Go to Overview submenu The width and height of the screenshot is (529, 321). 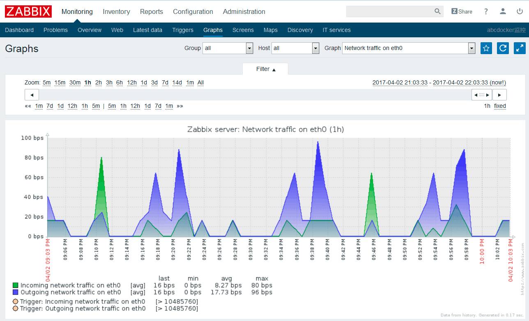90,30
